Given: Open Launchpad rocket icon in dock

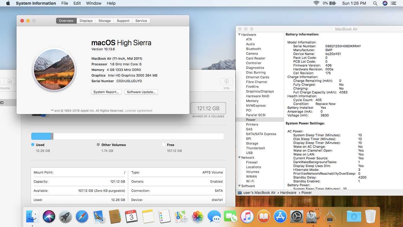Looking at the screenshot, I should click(x=65, y=217).
